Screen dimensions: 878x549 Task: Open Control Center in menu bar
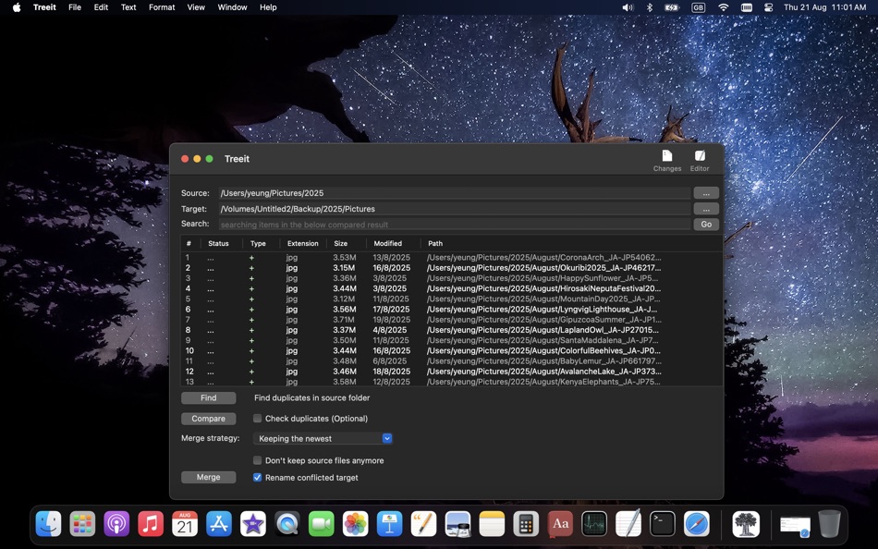pyautogui.click(x=768, y=7)
